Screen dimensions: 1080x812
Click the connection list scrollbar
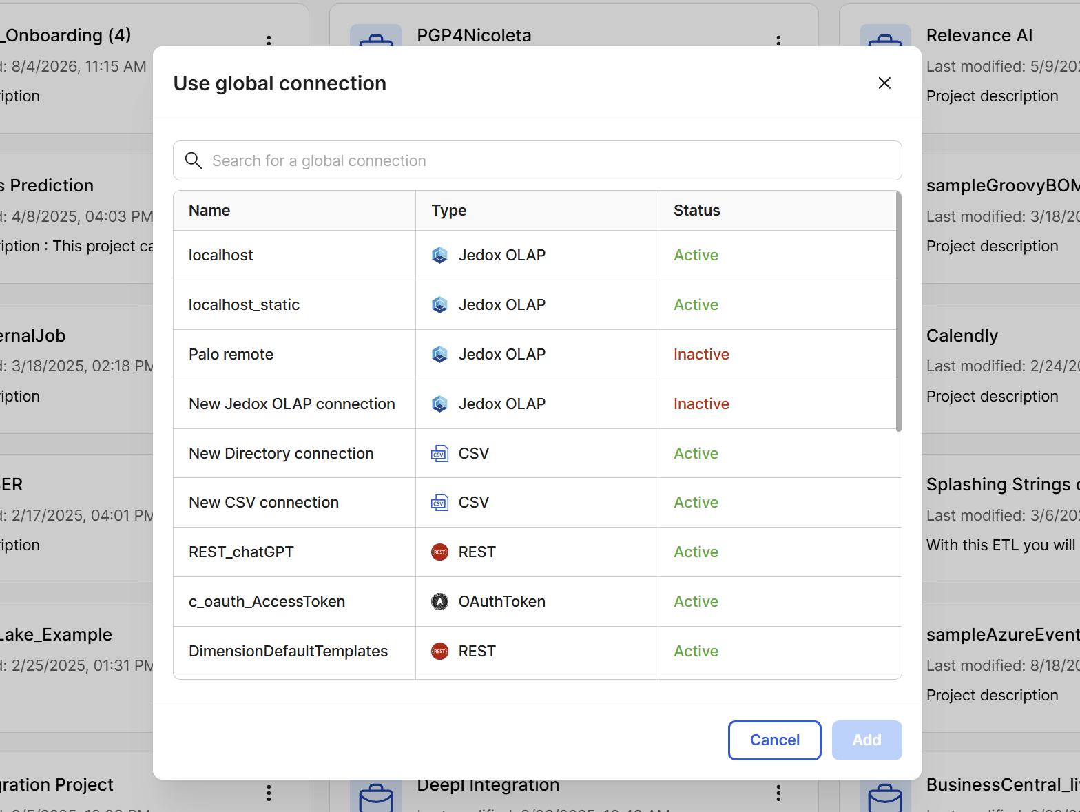click(898, 311)
